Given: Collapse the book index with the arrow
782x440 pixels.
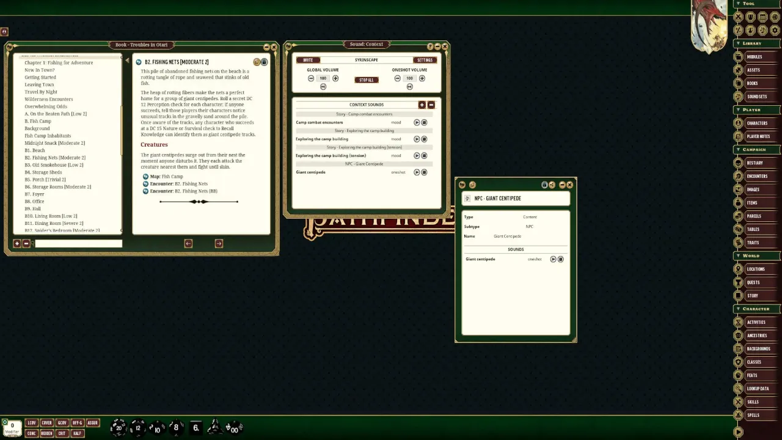Looking at the screenshot, I should point(127,61).
